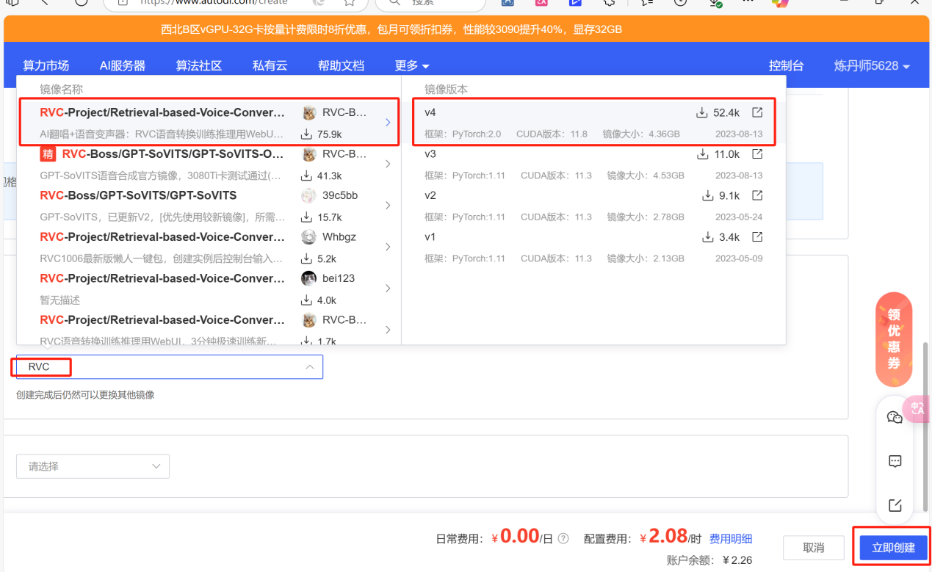The image size is (932, 572).
Task: Open the 炼丹师5628 account menu
Action: 872,65
